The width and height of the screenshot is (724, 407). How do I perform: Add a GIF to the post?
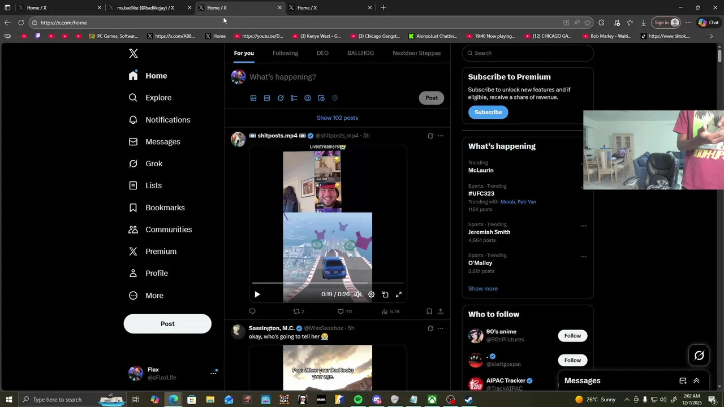pyautogui.click(x=267, y=98)
